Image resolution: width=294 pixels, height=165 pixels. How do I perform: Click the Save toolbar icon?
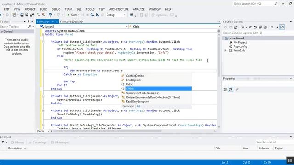coord(27,15)
